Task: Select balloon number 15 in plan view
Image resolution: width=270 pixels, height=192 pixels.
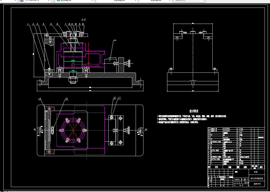Action: tap(66, 99)
